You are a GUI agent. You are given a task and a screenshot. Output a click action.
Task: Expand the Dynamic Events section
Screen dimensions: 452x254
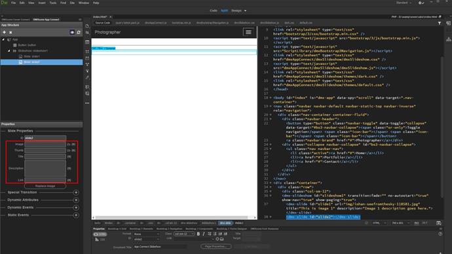coord(76,208)
